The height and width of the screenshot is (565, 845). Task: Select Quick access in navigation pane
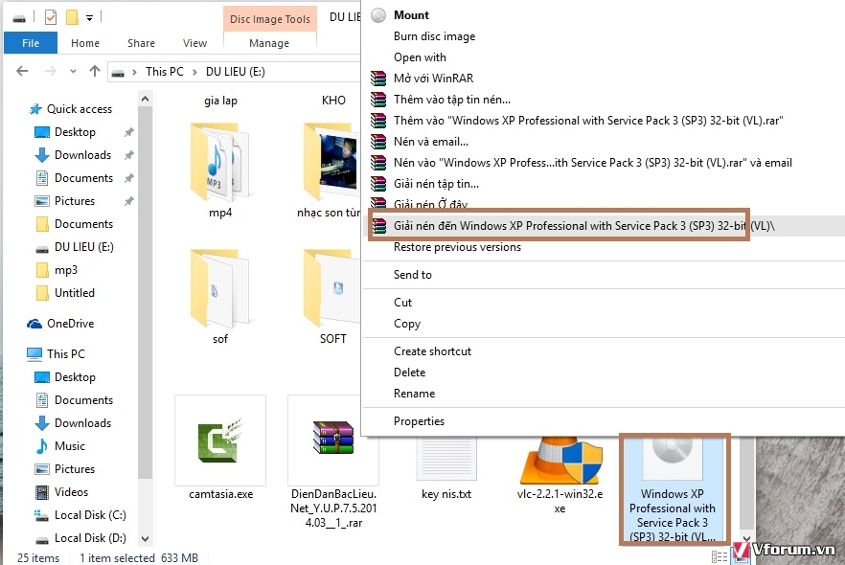pyautogui.click(x=80, y=109)
